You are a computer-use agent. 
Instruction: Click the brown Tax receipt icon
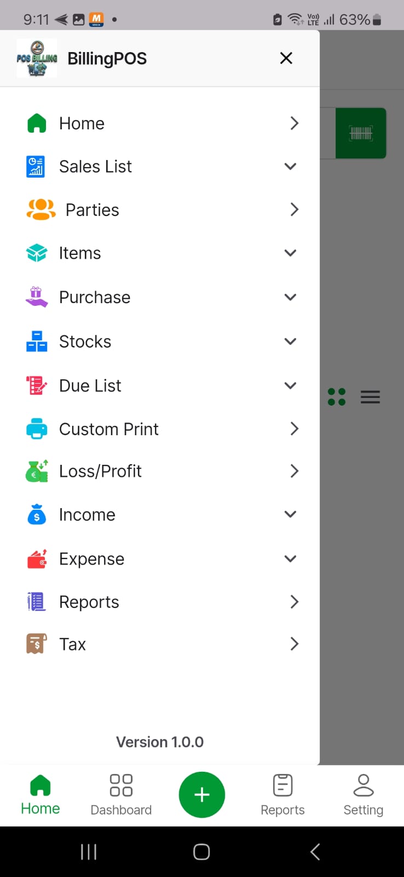pyautogui.click(x=37, y=644)
